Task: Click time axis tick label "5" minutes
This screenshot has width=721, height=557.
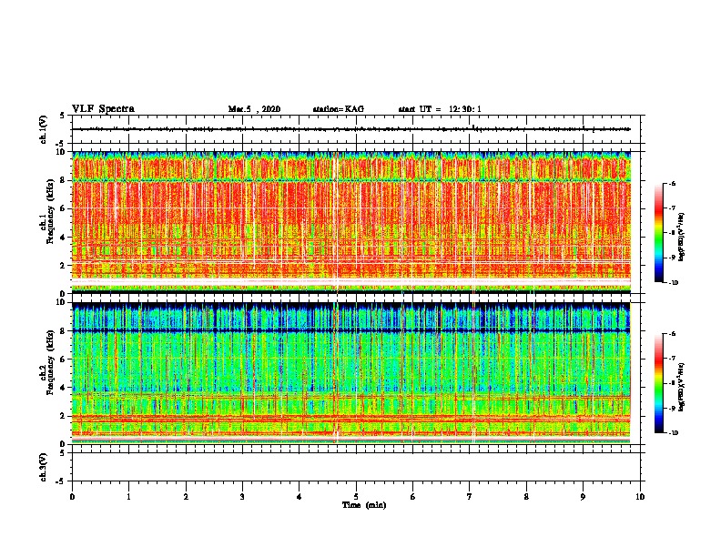Action: click(x=356, y=497)
